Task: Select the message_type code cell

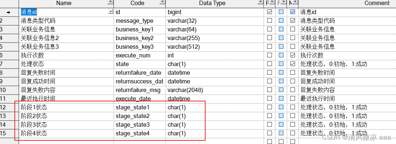Action: (140, 21)
